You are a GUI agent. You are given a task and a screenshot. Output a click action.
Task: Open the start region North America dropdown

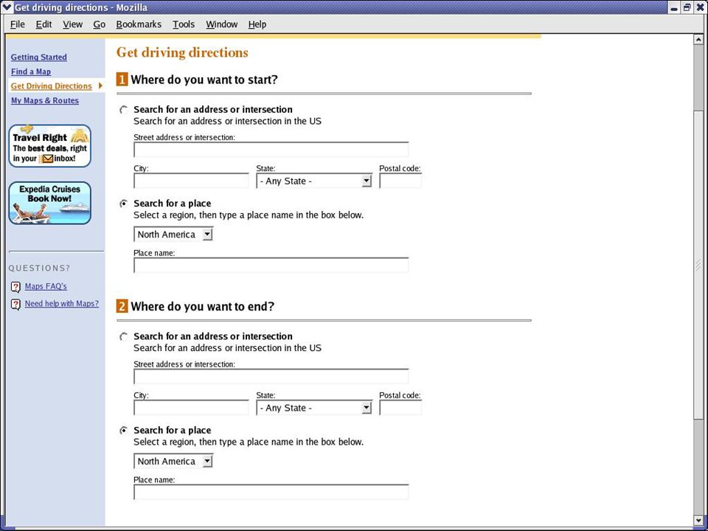click(173, 235)
